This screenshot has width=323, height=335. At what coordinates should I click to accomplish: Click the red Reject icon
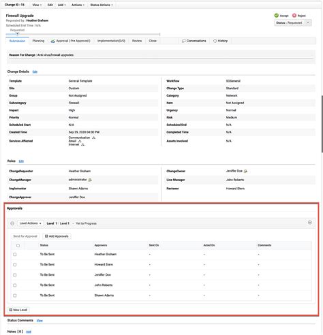point(294,16)
